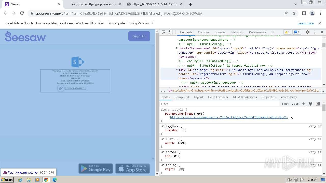
Task: Toggle the Chrome side panel icon
Action: [x=304, y=13]
